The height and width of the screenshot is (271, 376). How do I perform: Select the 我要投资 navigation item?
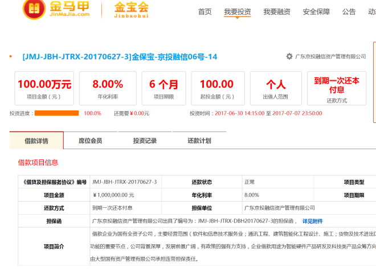pos(238,11)
